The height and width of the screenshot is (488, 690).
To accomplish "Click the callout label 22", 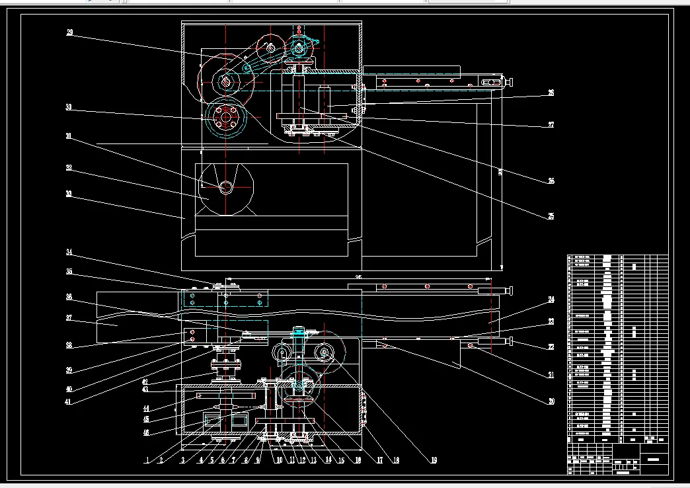I will coord(551,347).
